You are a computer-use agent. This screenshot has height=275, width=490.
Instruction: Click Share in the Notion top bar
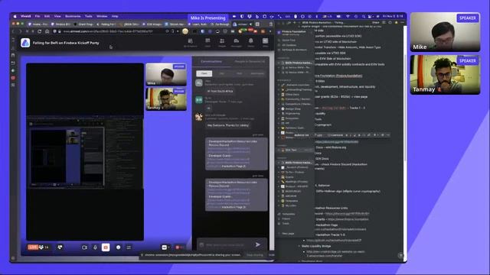(375, 22)
